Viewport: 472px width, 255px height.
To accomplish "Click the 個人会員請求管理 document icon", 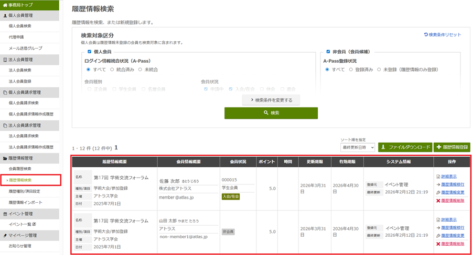I will [x=5, y=92].
